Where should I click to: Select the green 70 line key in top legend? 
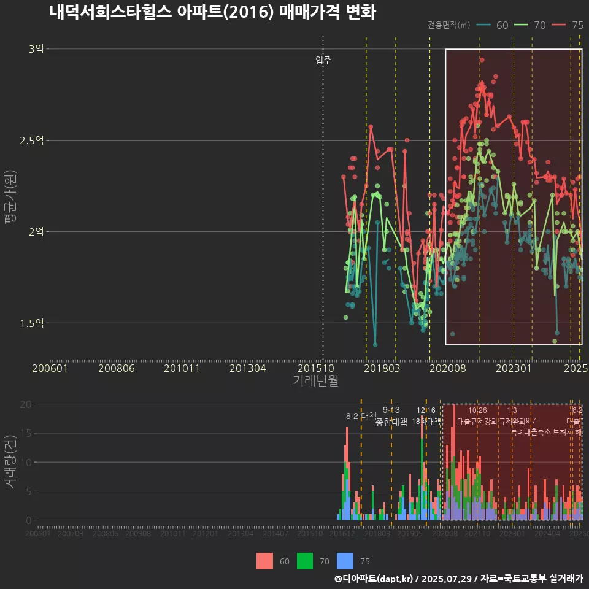tap(521, 25)
